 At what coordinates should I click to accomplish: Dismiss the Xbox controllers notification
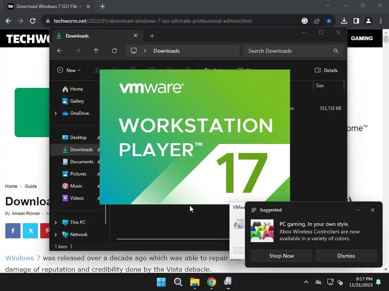point(346,256)
